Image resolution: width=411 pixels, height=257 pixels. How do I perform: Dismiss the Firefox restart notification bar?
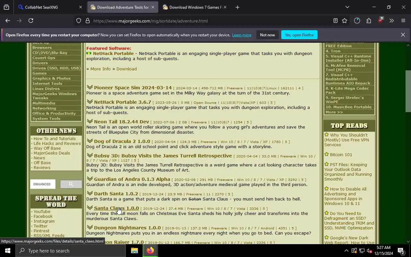[403, 35]
